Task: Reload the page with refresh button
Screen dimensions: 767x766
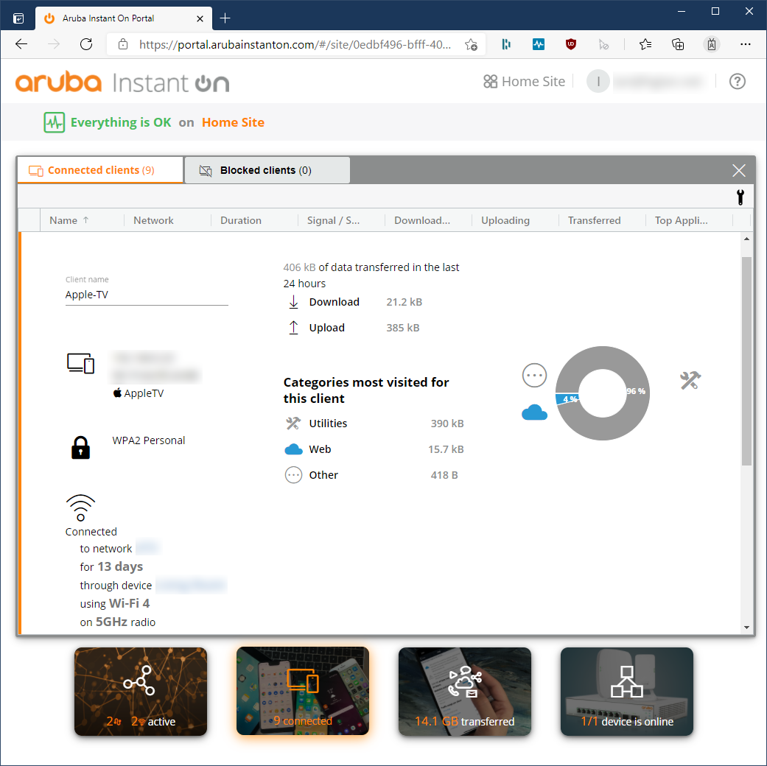Action: [x=86, y=44]
